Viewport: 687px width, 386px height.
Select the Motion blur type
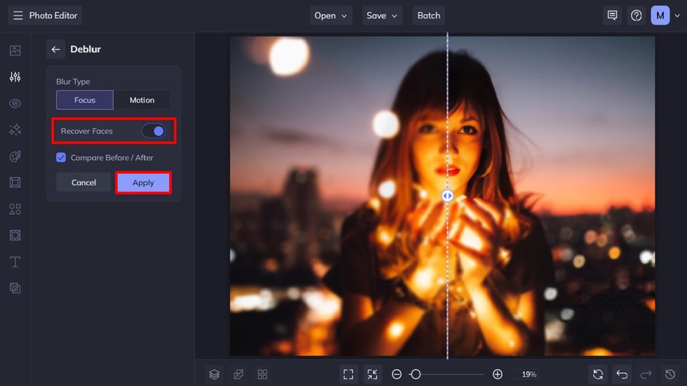point(142,100)
